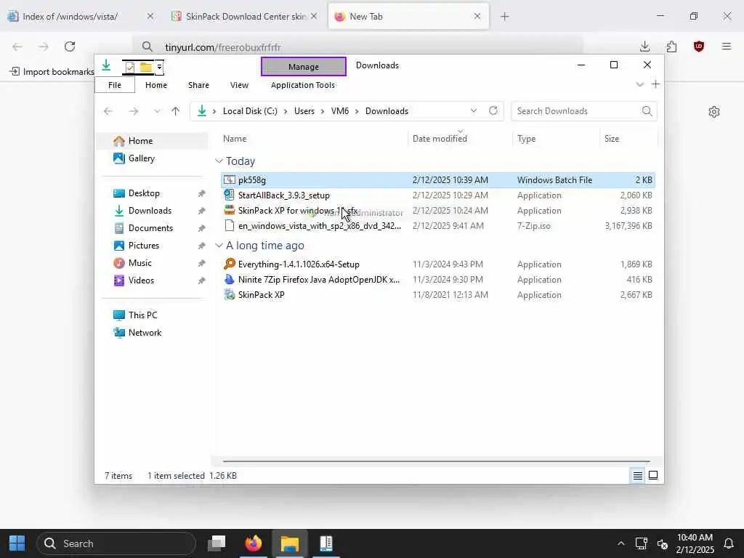The height and width of the screenshot is (558, 744).
Task: Switch to large icons view in status bar
Action: (653, 475)
